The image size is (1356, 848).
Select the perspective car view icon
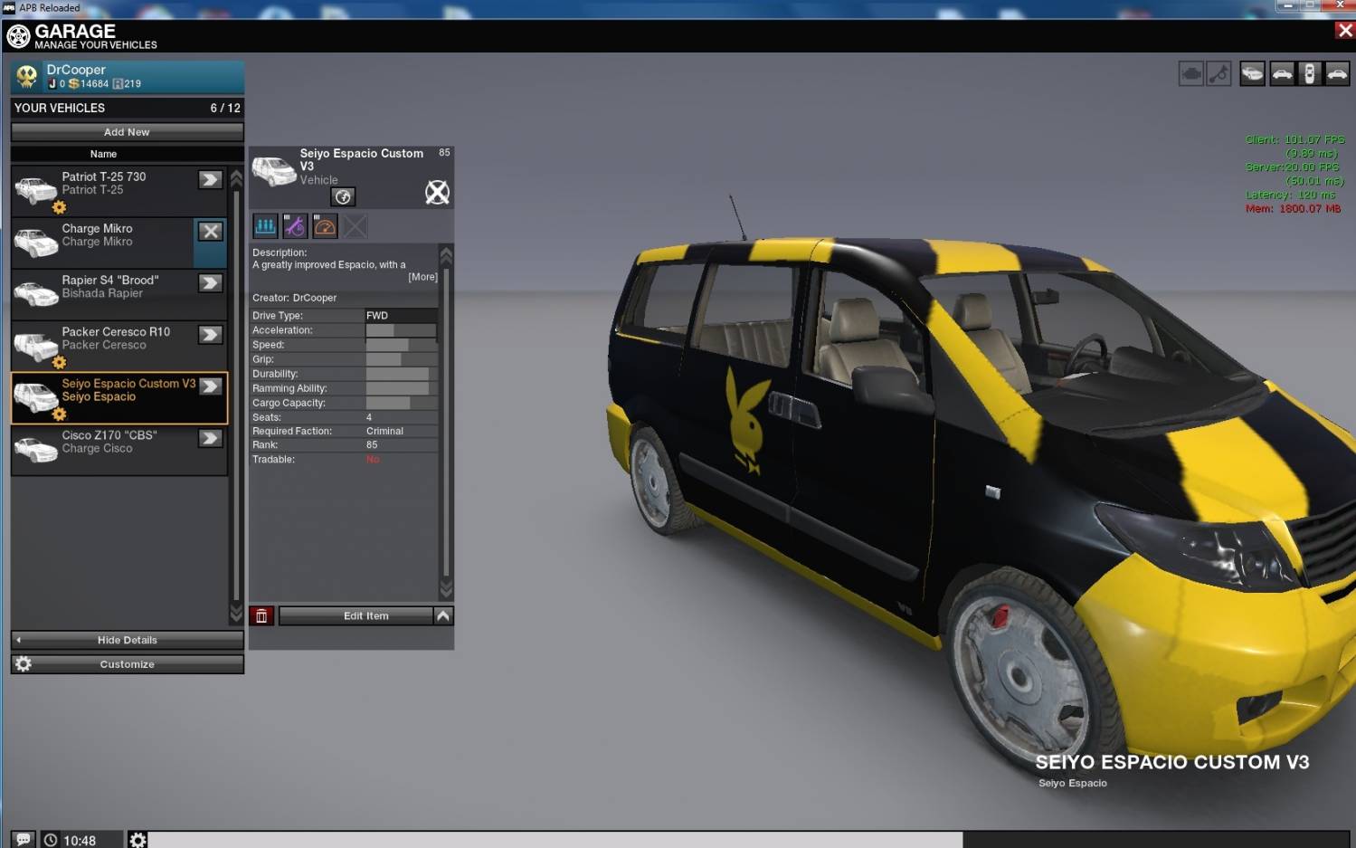(1252, 74)
